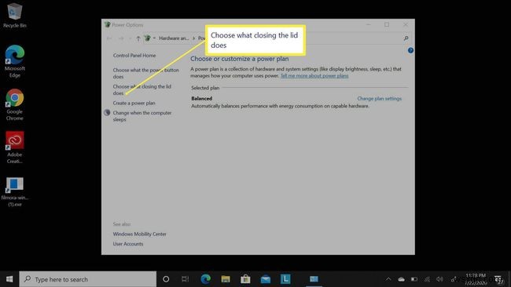Open Tell me more about power plans
The image size is (511, 287).
pyautogui.click(x=314, y=76)
